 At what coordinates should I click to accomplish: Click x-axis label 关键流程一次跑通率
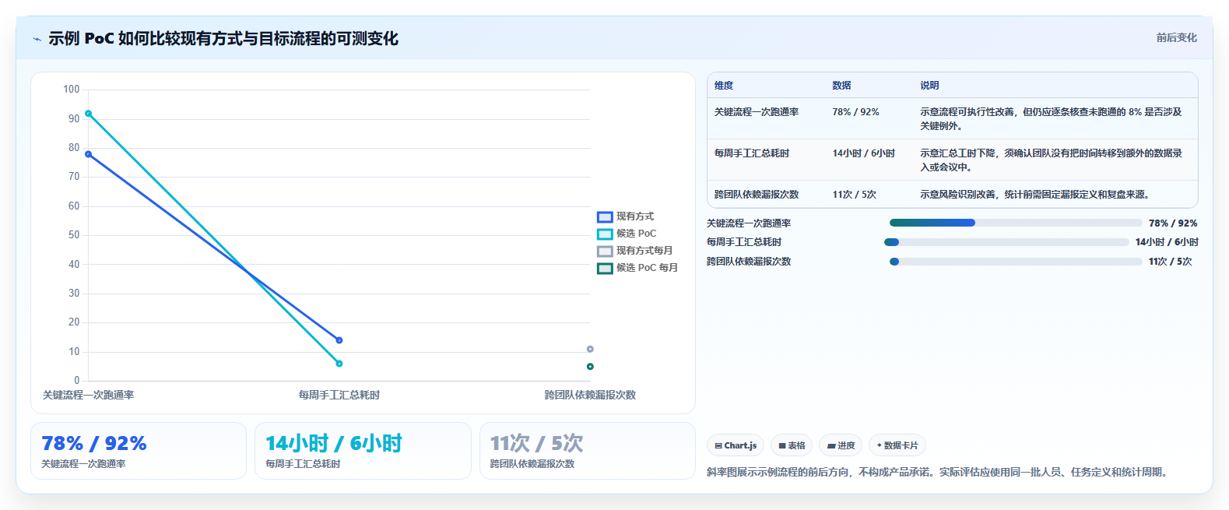[88, 396]
